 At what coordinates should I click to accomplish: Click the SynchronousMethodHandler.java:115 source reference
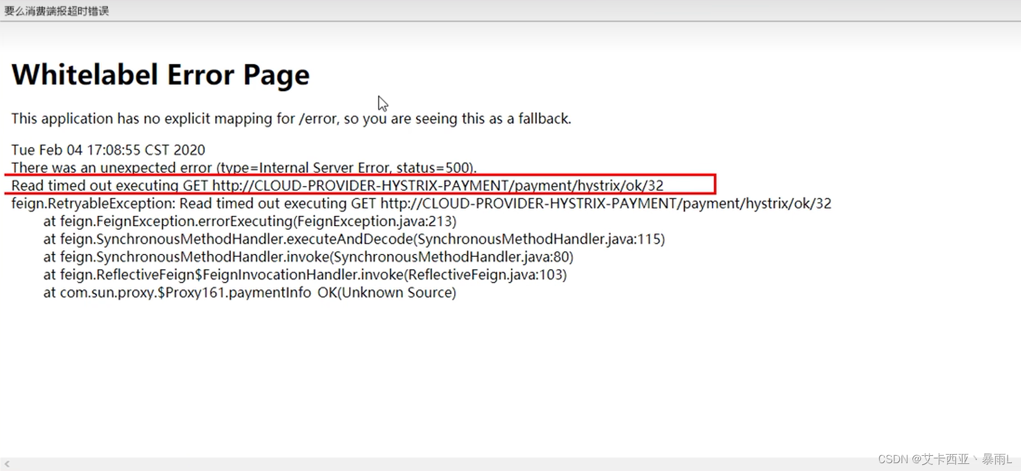coord(539,239)
